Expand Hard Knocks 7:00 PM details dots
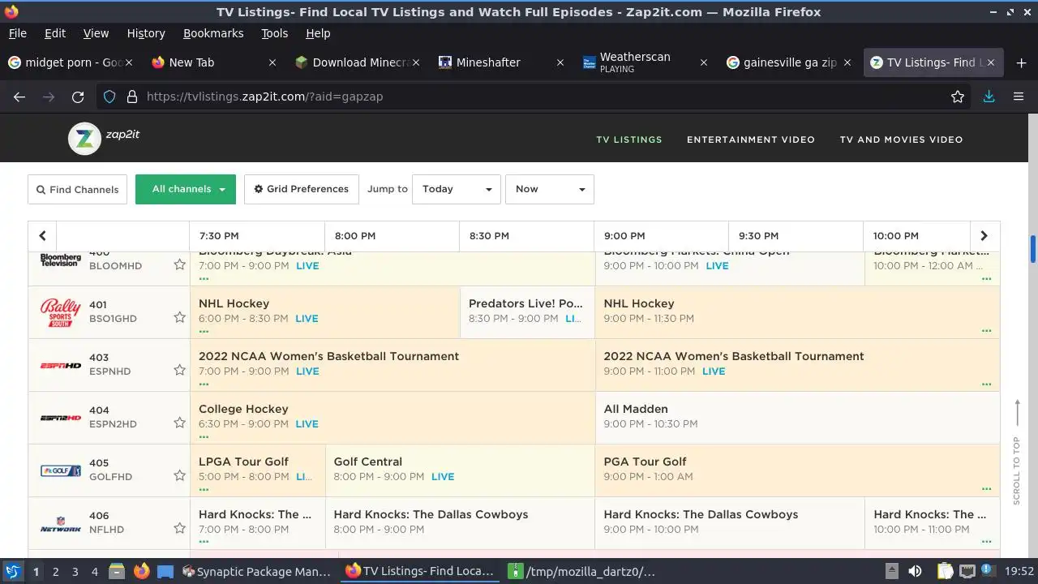This screenshot has width=1038, height=584. click(204, 542)
